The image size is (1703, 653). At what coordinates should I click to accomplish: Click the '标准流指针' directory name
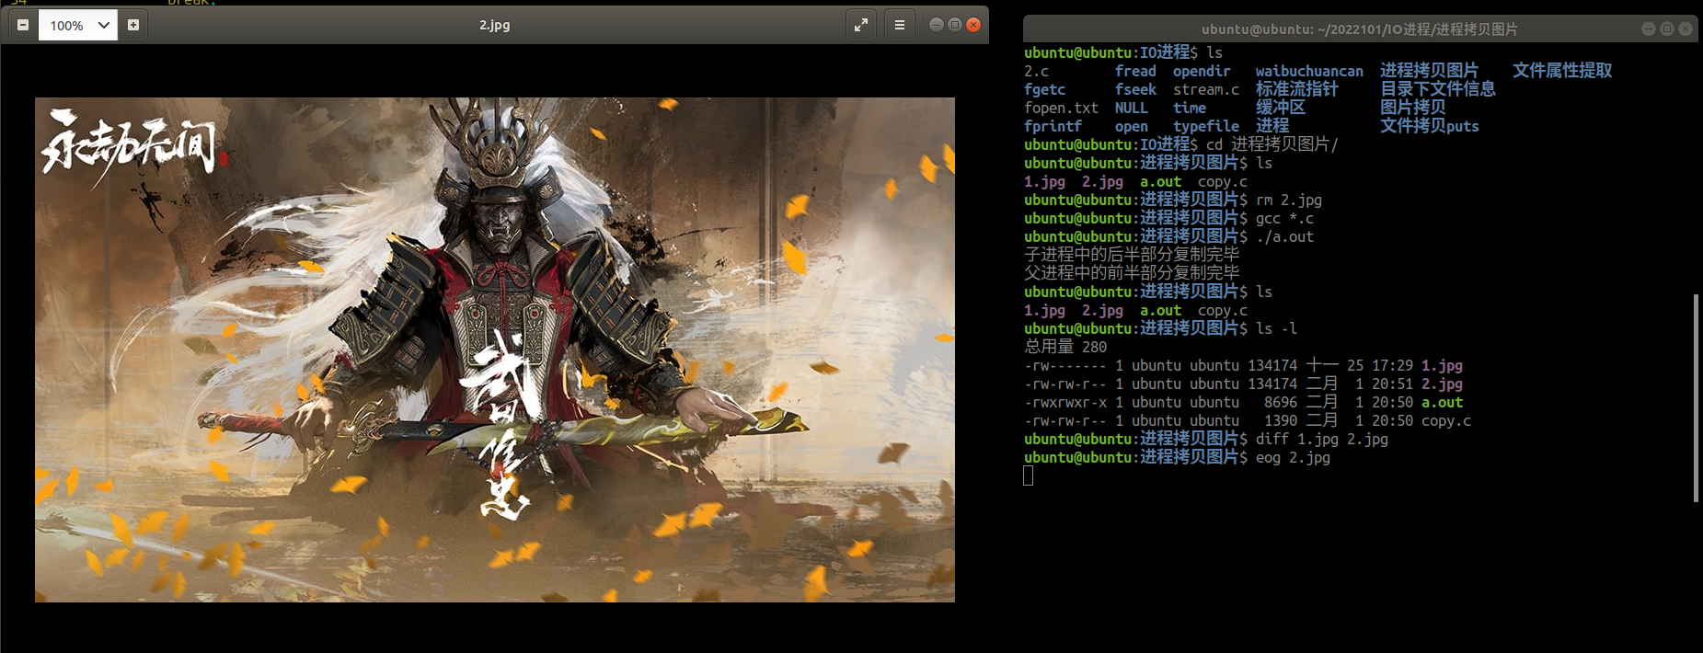point(1297,89)
